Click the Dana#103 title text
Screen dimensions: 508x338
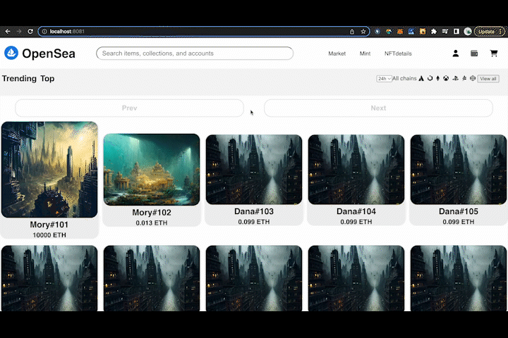click(x=254, y=211)
